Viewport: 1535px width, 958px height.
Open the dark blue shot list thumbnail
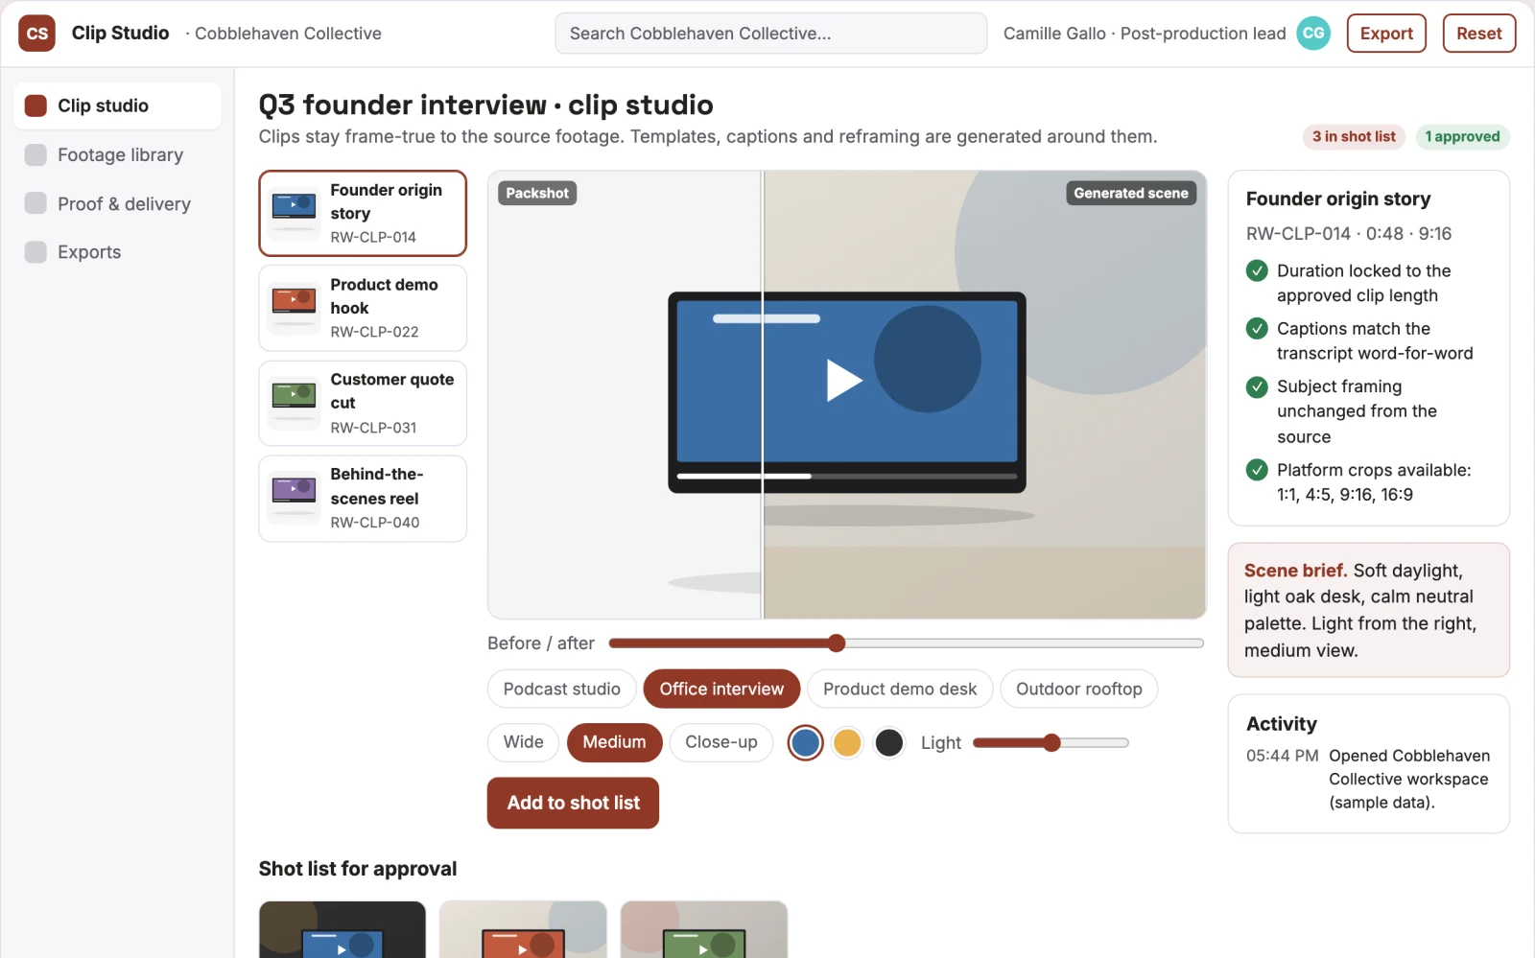point(342,929)
